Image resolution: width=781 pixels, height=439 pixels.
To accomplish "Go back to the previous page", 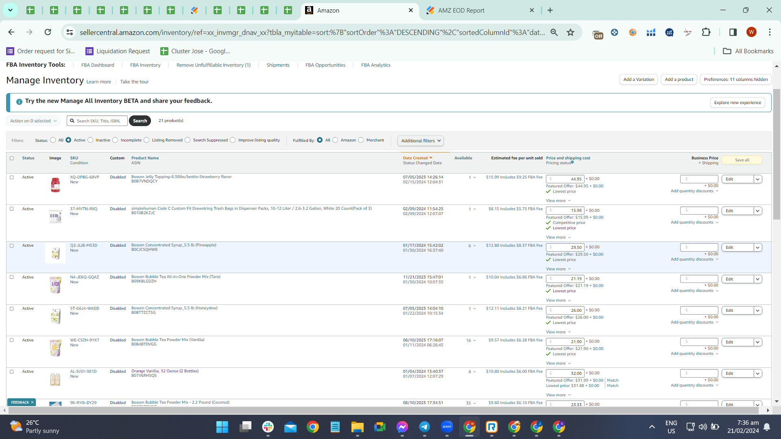I will point(11,32).
